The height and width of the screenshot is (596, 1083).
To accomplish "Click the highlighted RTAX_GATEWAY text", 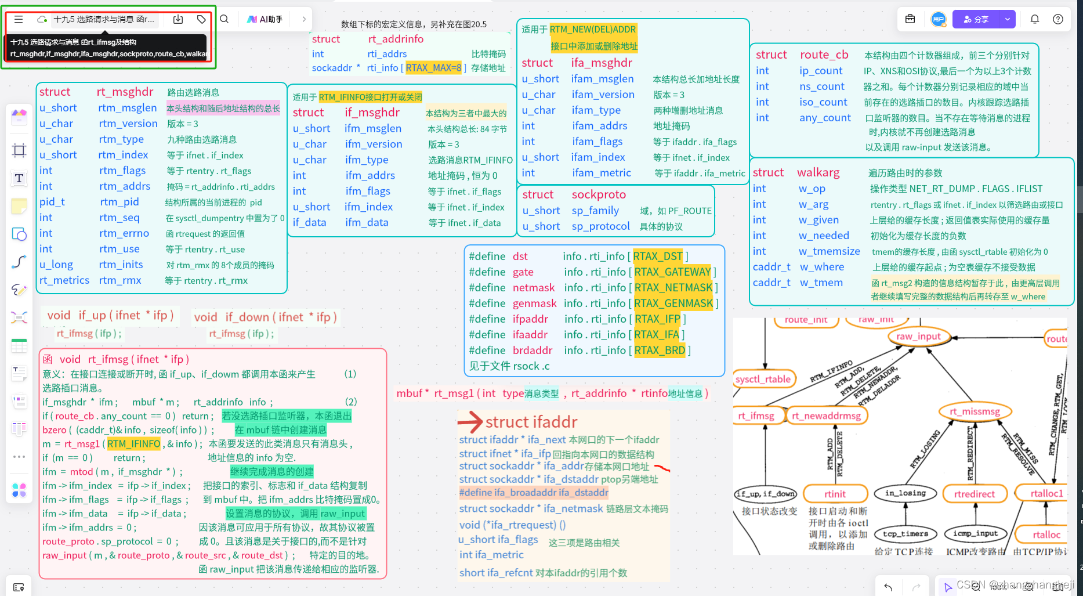I will click(x=673, y=272).
